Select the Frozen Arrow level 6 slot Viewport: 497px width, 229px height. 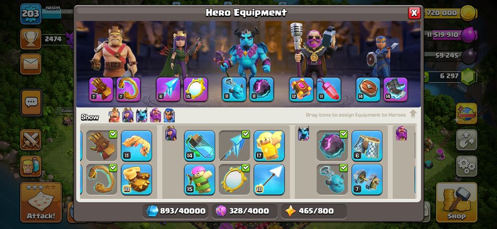click(x=168, y=89)
